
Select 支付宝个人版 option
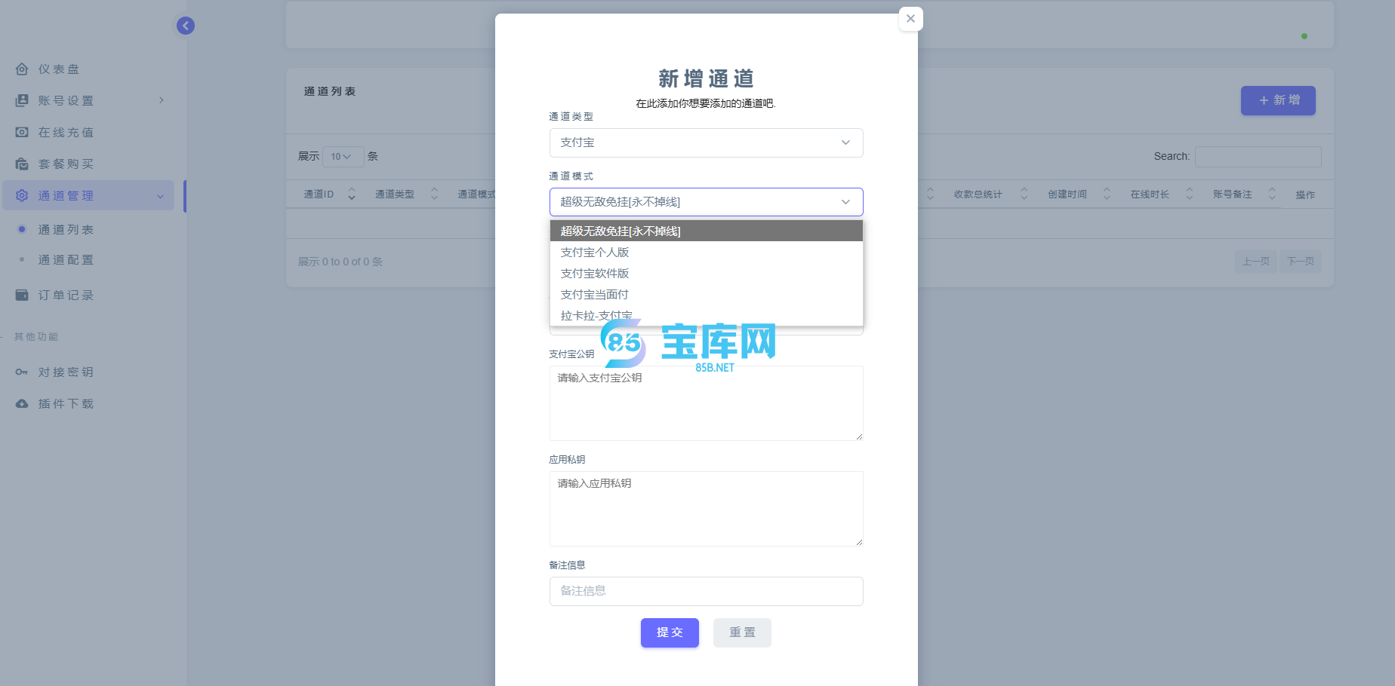595,253
